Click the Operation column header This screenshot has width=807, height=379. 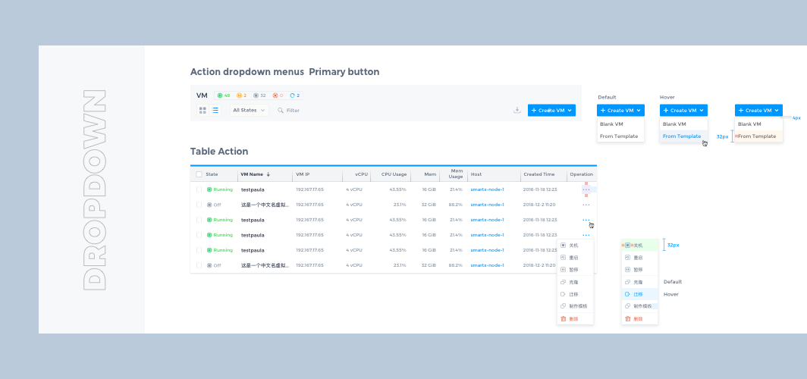tap(582, 174)
